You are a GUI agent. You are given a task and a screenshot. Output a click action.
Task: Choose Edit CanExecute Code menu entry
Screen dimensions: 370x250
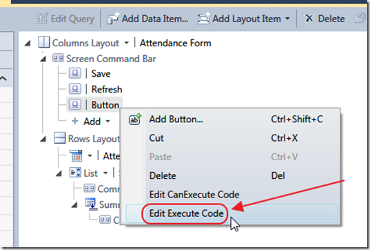(x=194, y=195)
